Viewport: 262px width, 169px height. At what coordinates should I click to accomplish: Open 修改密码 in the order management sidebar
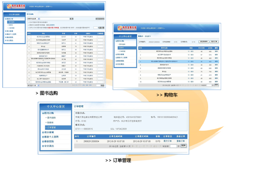(49, 142)
